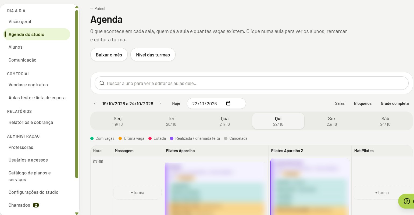Open Comunicação in sidebar

coord(37,60)
